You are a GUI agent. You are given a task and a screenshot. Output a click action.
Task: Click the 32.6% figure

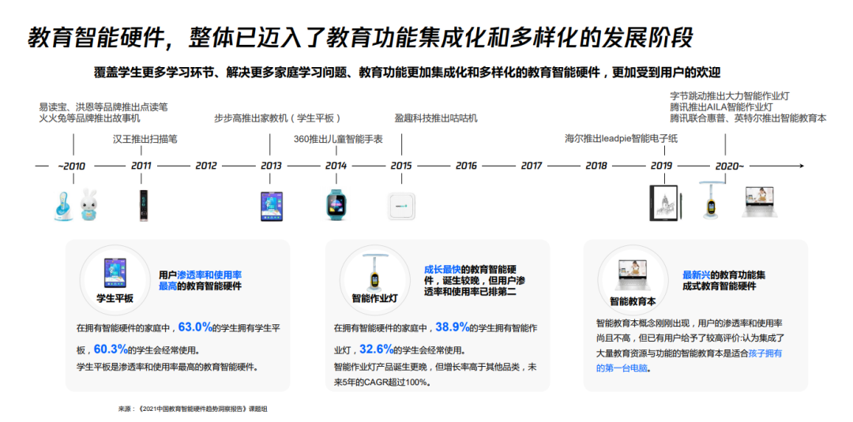377,348
